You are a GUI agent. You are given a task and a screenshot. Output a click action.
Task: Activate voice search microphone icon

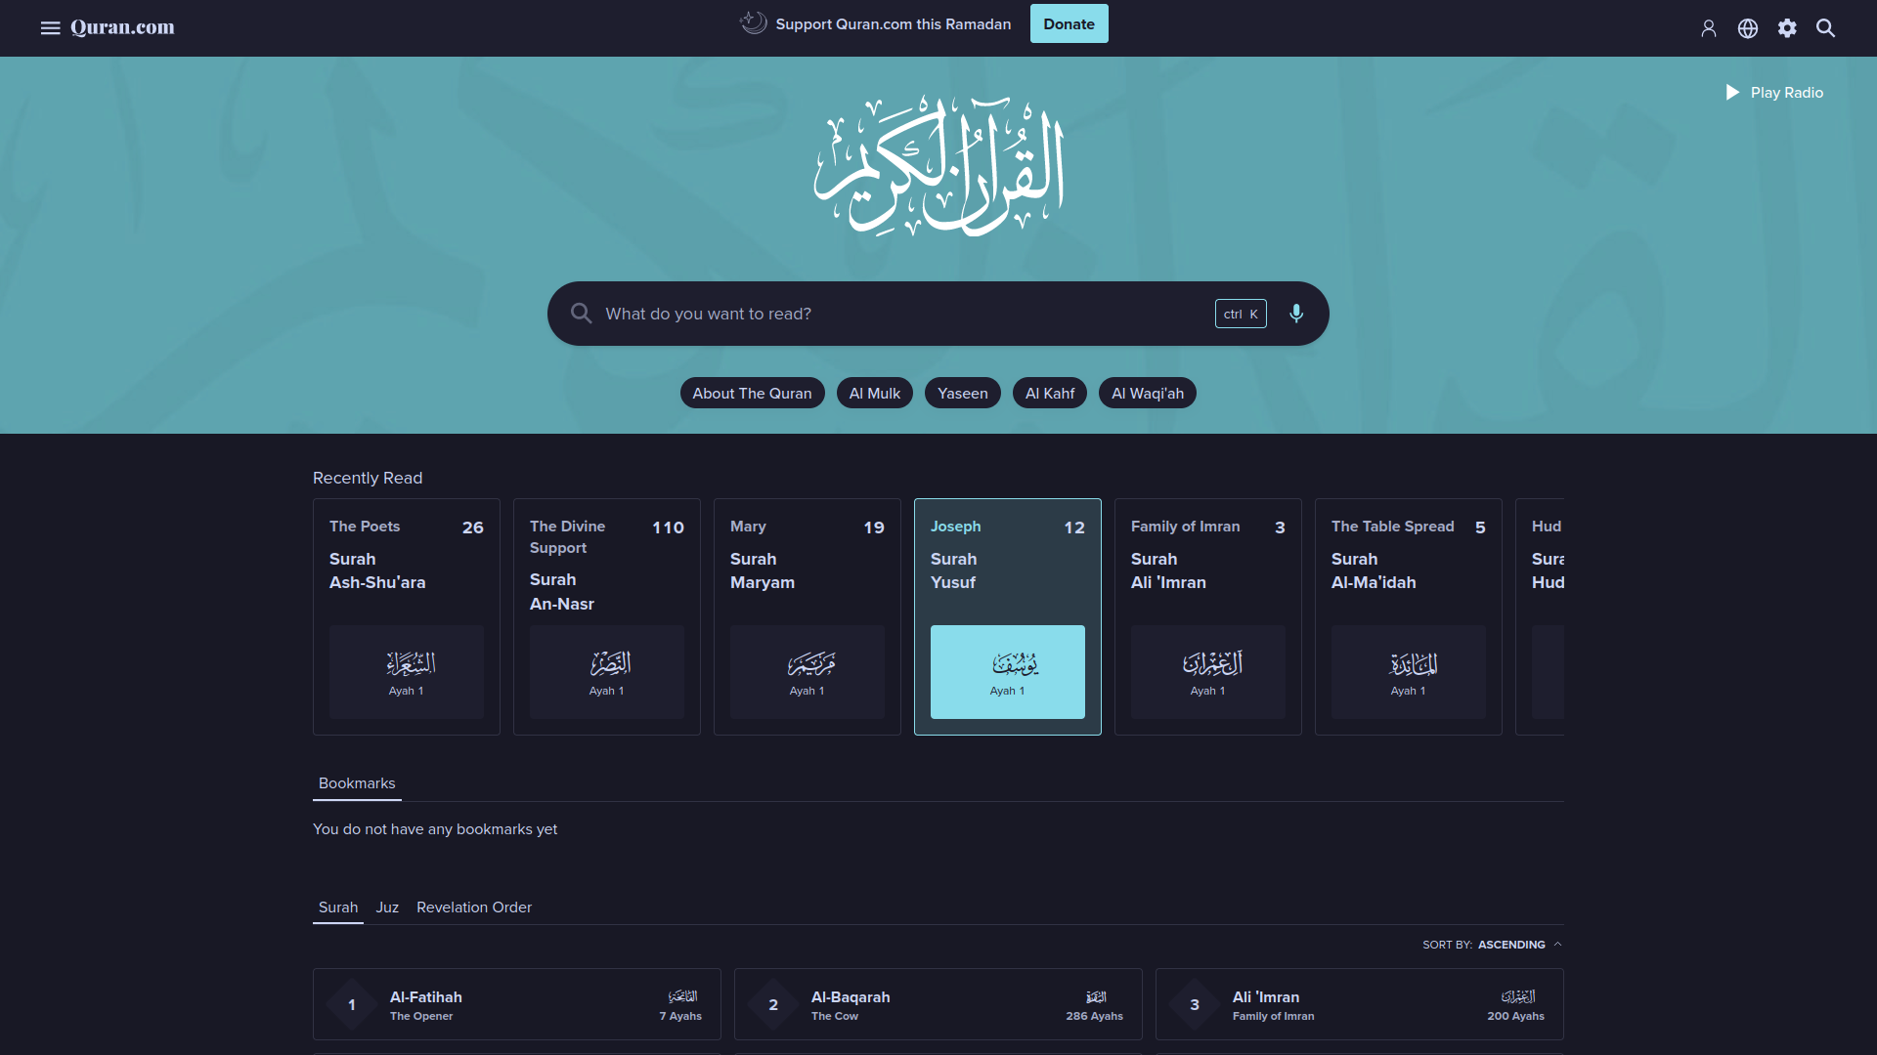coord(1296,314)
